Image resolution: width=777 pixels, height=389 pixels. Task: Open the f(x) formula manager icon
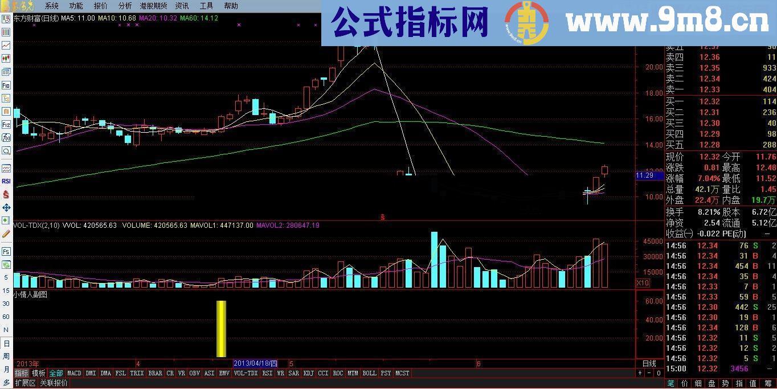[6, 137]
